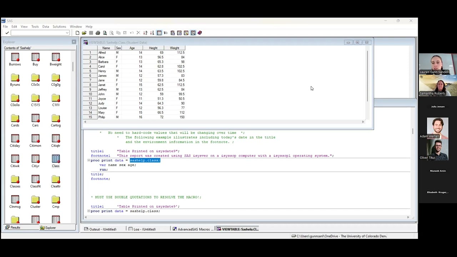Open the Tools menu
Screen dimensions: 457x257
pos(35,26)
